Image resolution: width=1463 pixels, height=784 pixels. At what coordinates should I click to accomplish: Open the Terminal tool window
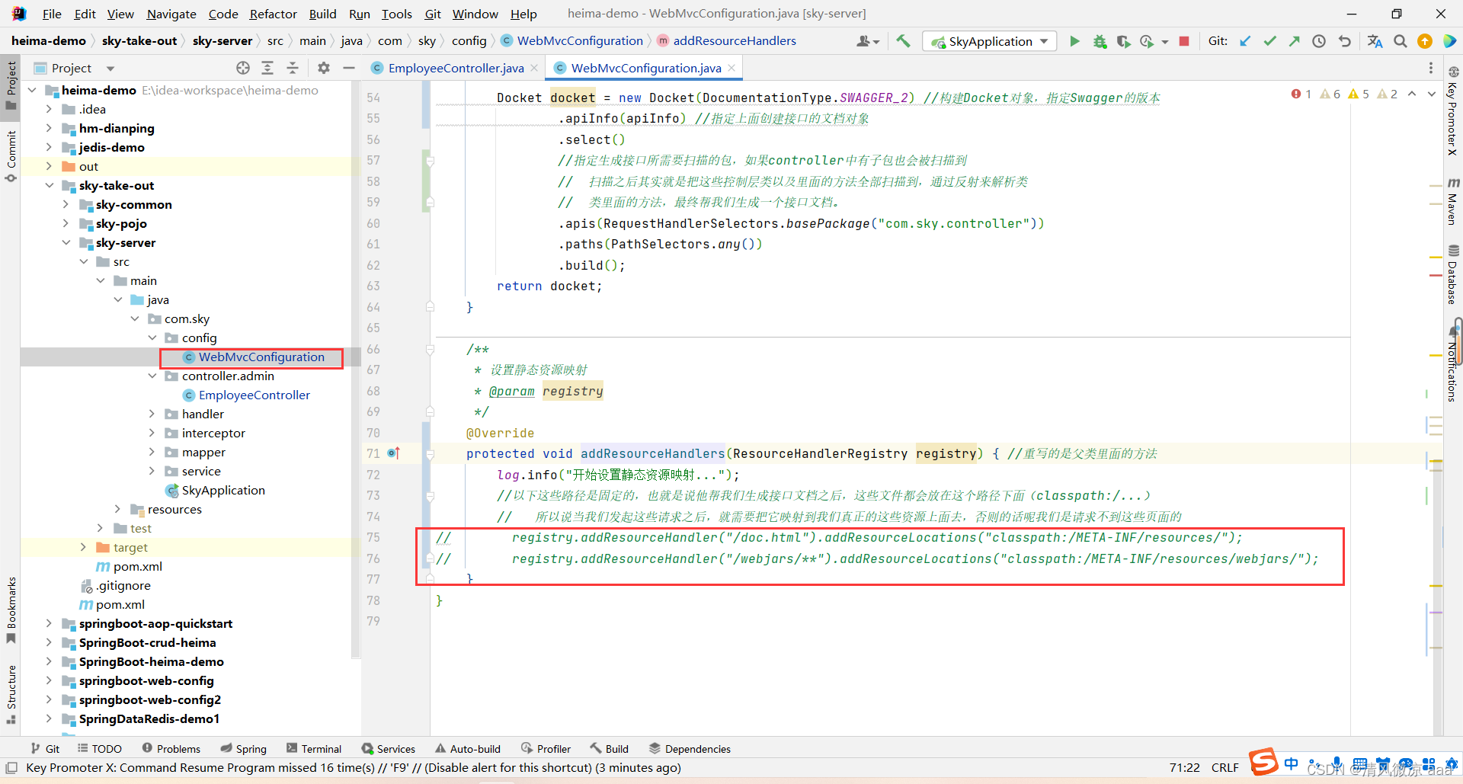coord(314,749)
